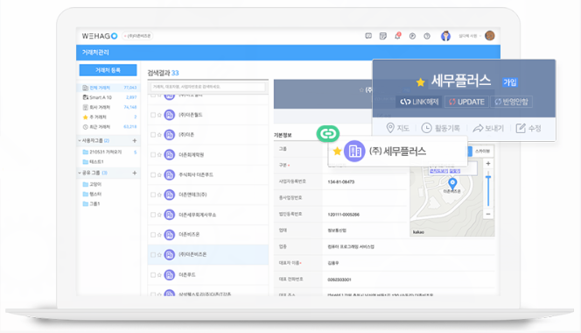Select Smart A 10 category

108,97
